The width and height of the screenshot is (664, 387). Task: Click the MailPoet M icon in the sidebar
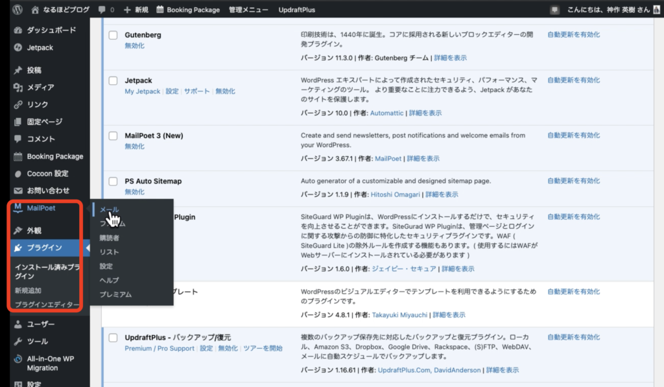pyautogui.click(x=18, y=207)
